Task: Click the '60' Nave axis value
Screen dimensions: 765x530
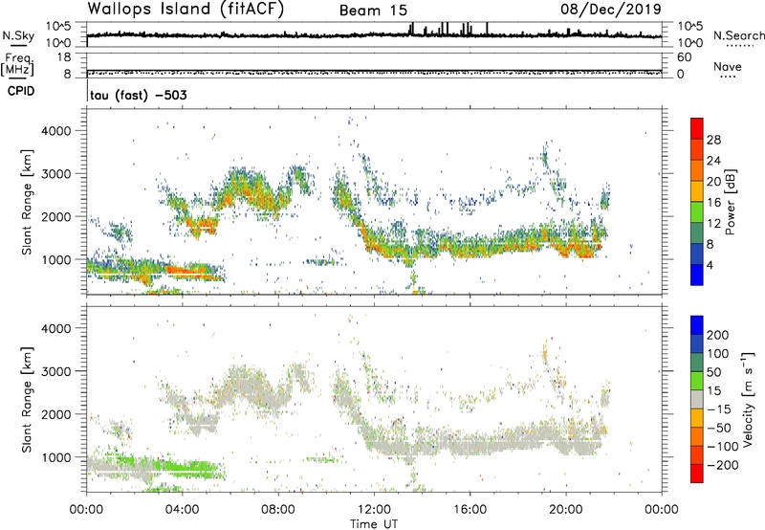Action: point(684,57)
